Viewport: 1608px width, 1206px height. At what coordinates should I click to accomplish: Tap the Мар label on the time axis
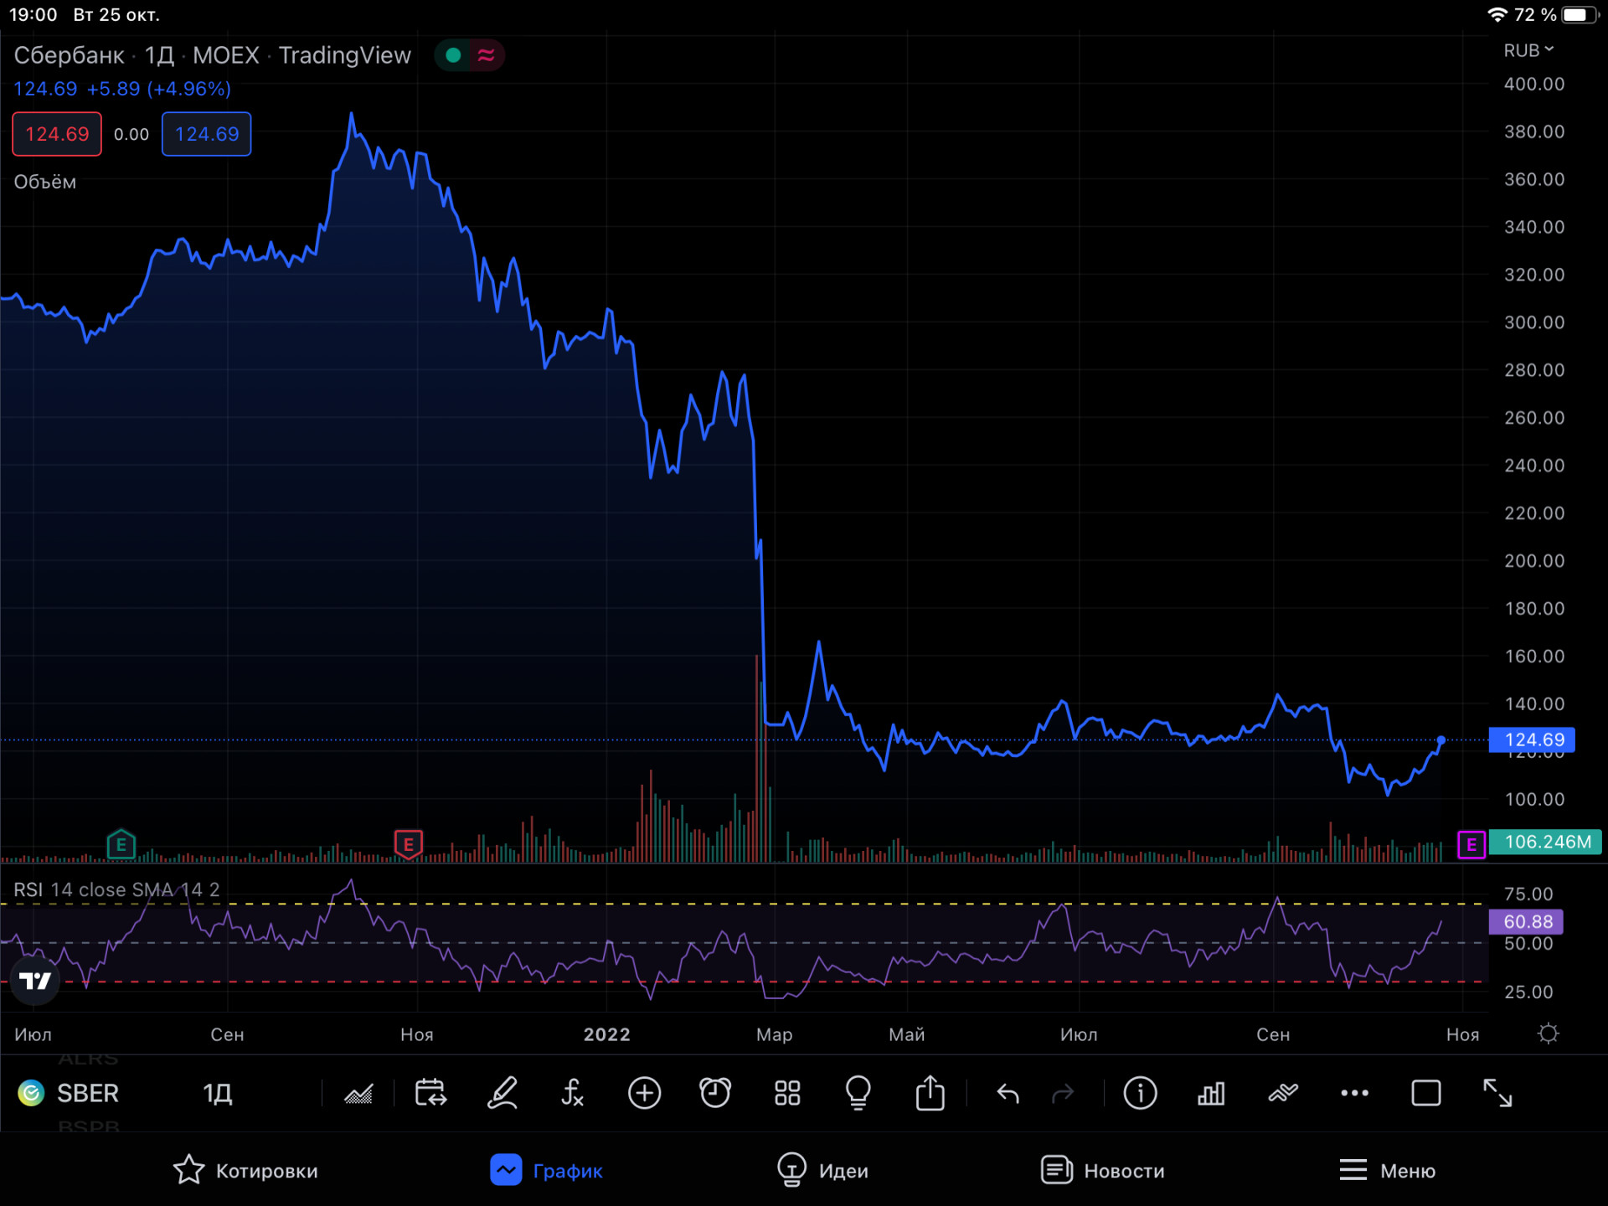774,1034
